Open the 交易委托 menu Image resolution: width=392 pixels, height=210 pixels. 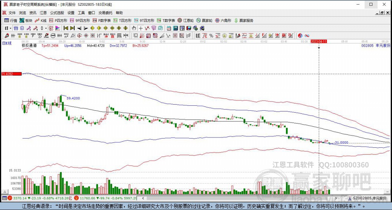106,13
